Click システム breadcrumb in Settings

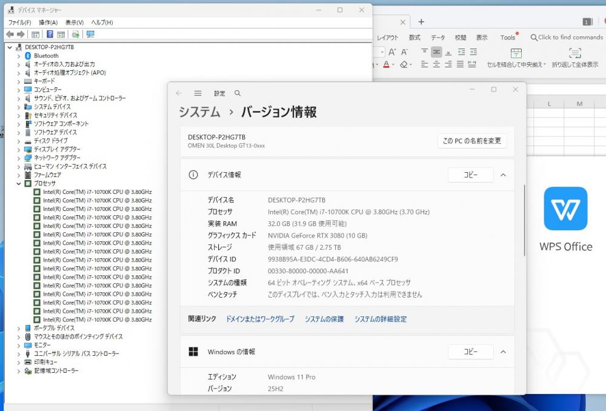199,112
